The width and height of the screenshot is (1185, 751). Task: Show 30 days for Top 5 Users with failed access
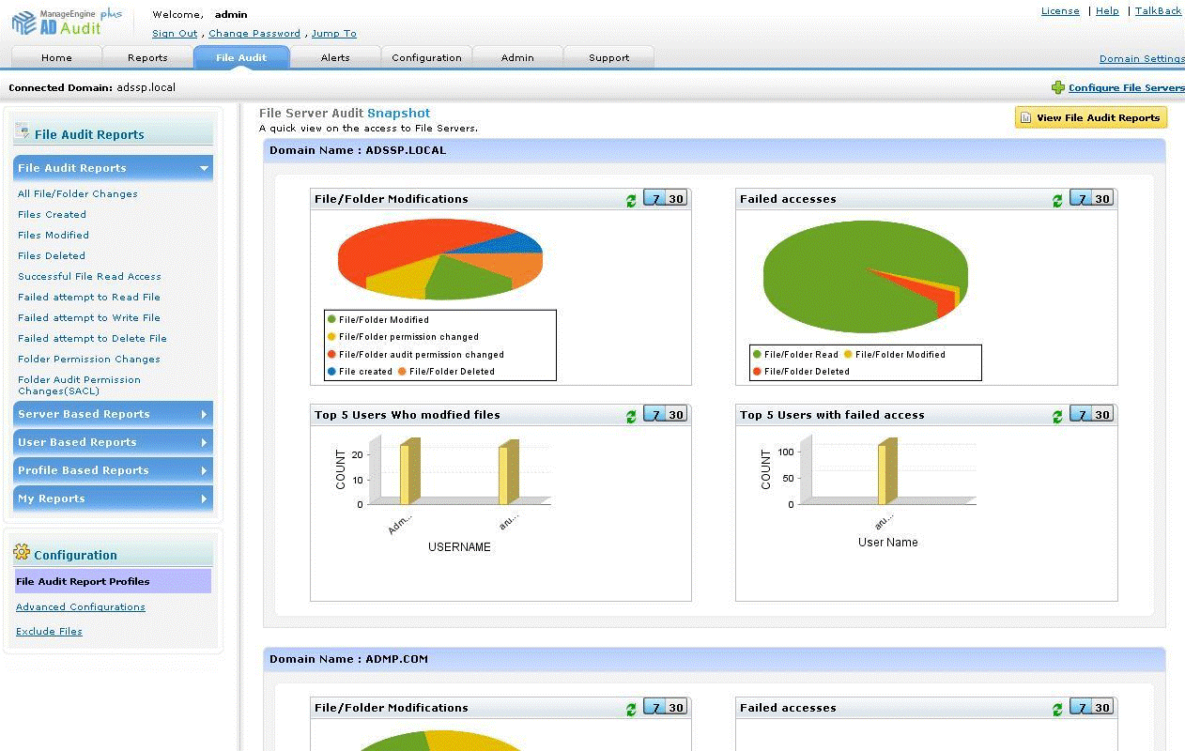coord(1102,414)
